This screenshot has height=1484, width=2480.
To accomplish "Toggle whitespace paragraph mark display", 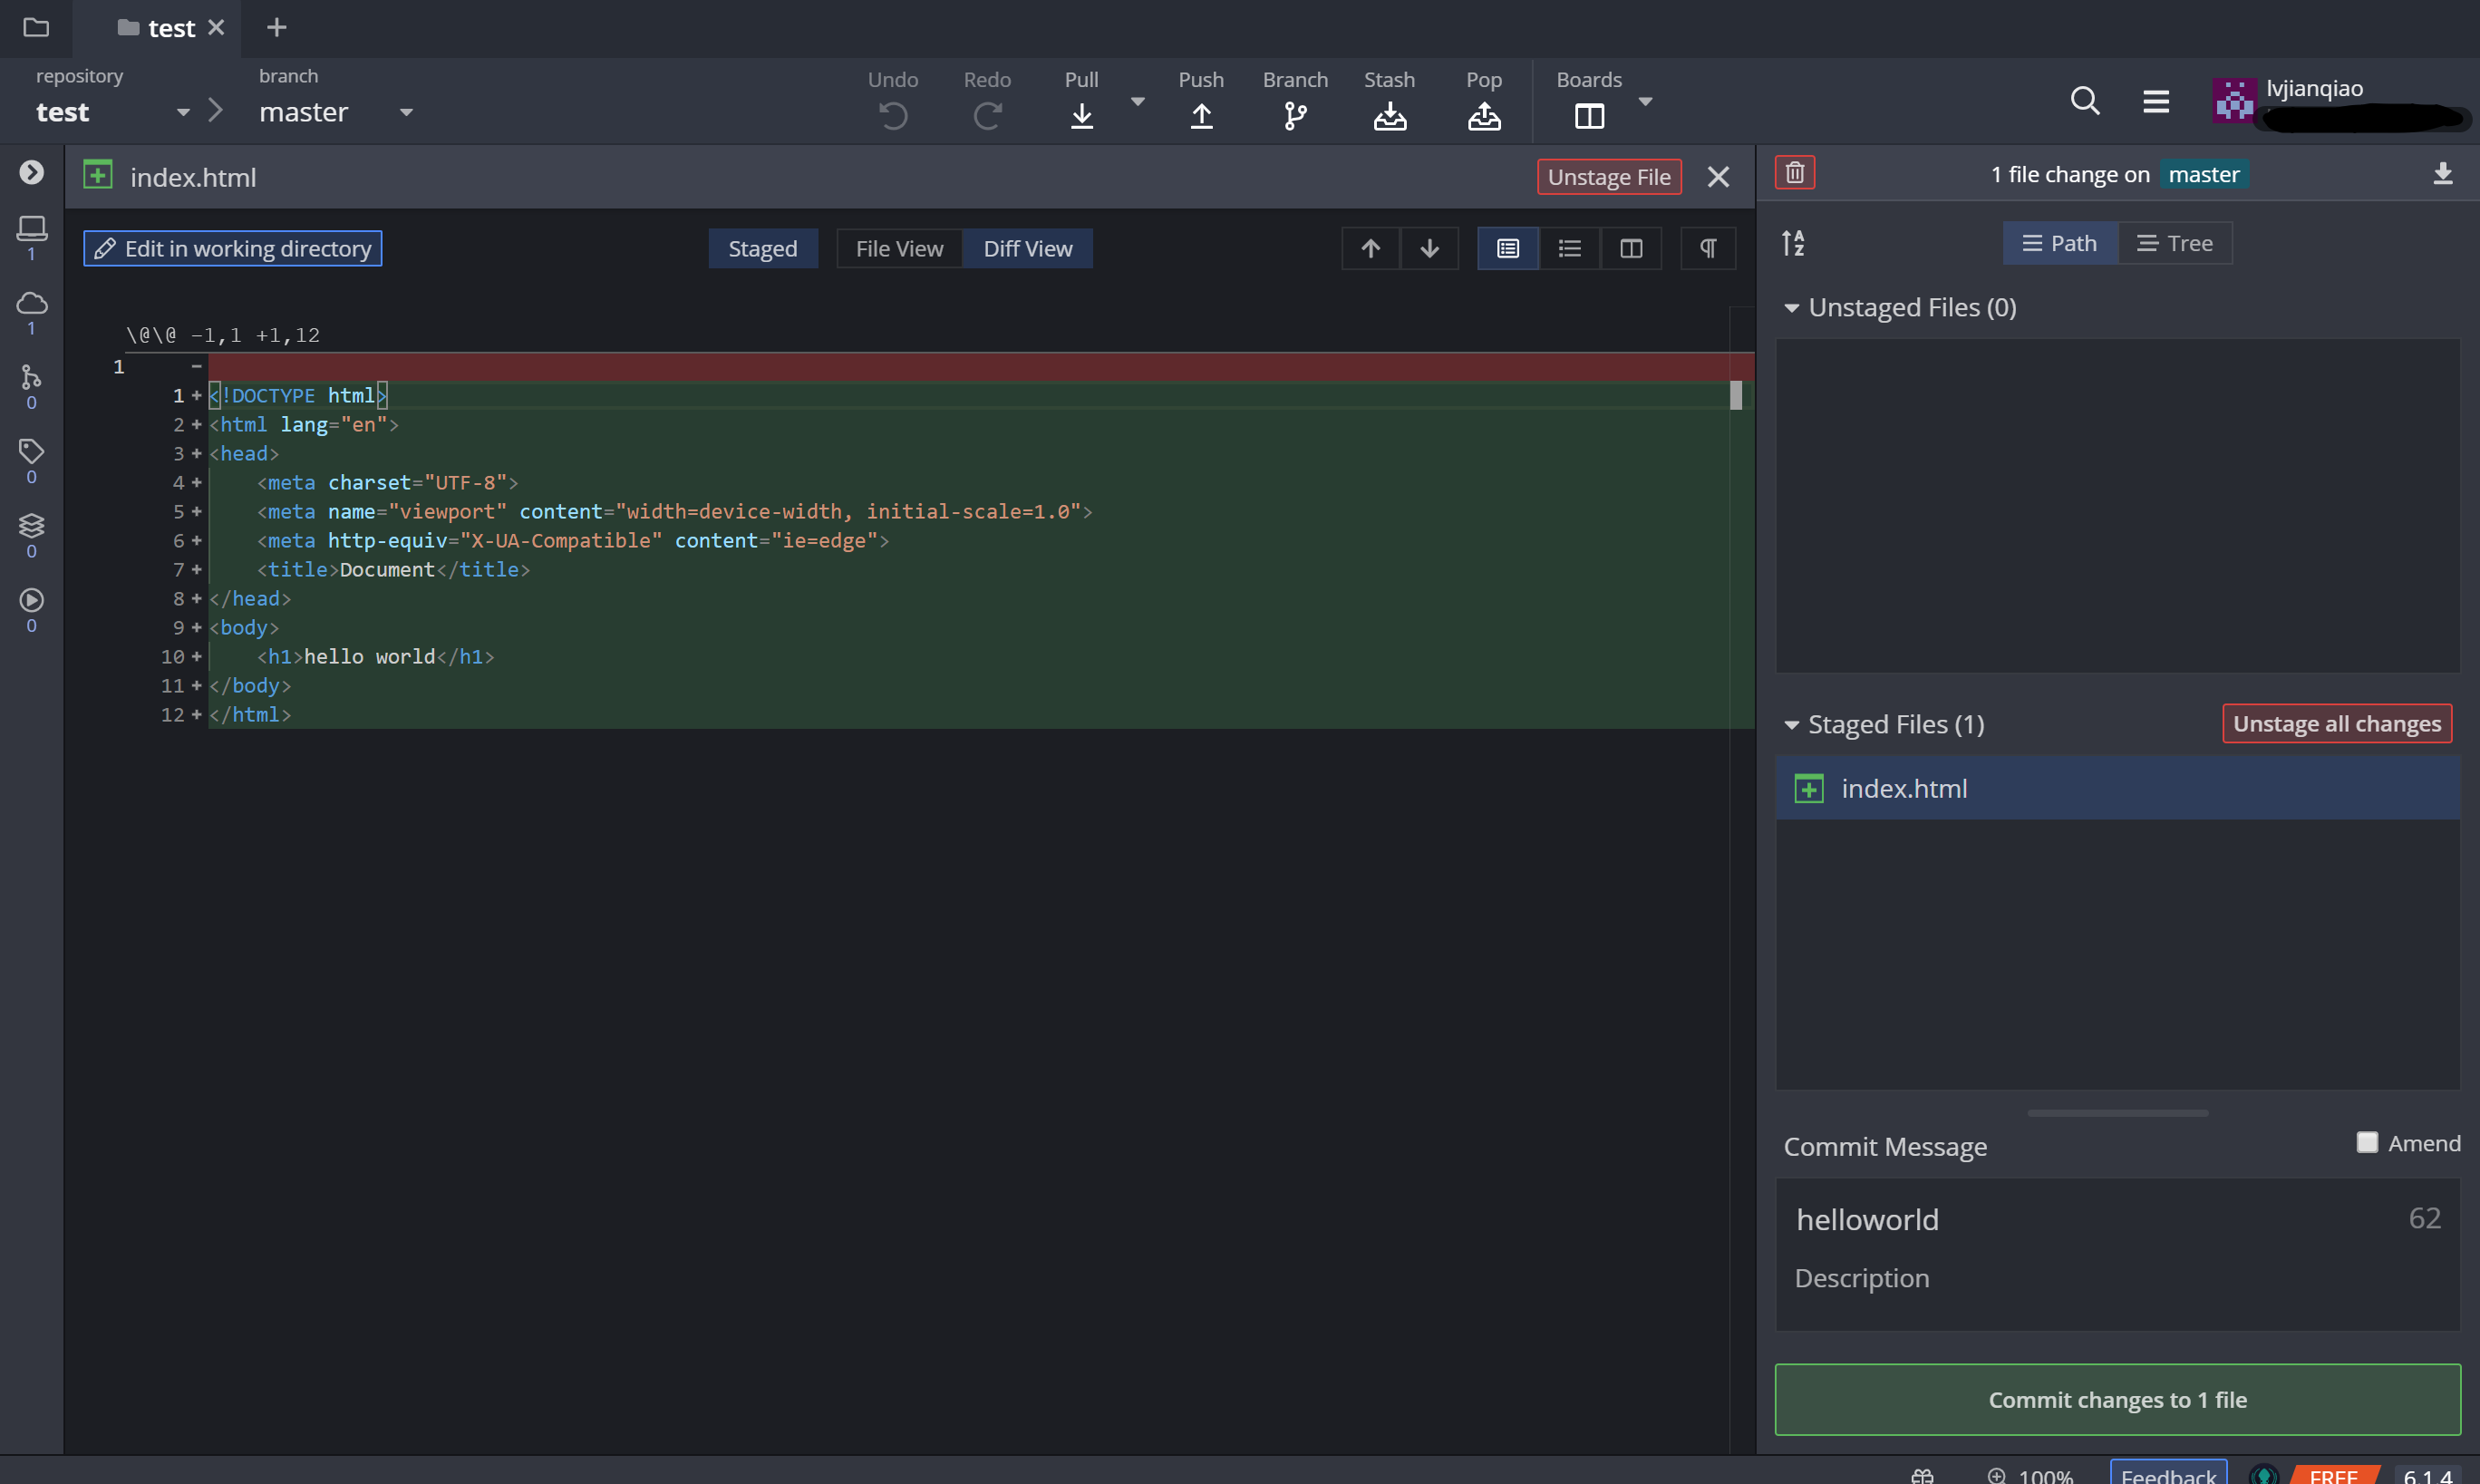I will (x=1708, y=248).
